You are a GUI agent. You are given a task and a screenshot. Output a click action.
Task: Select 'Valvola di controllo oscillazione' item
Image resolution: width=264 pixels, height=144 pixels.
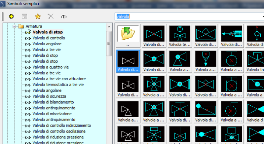pyautogui.click(x=59, y=131)
